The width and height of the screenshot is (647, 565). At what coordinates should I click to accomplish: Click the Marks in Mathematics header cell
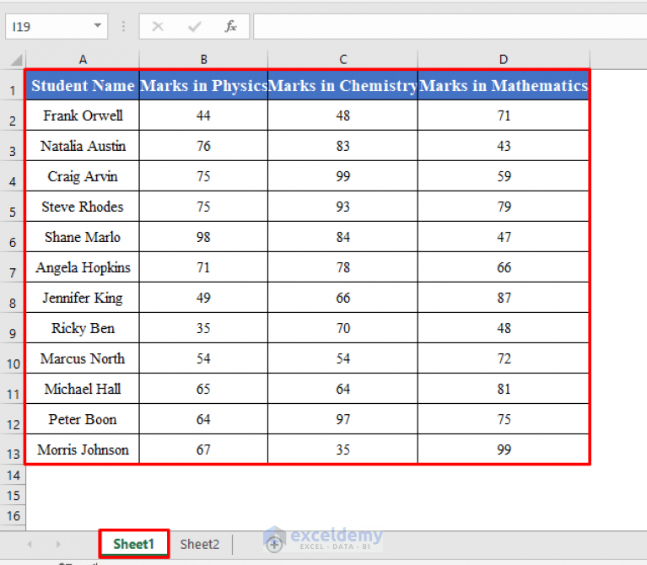click(504, 85)
